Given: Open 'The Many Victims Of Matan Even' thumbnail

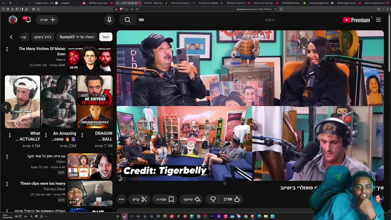Looking at the screenshot, I should (90, 58).
